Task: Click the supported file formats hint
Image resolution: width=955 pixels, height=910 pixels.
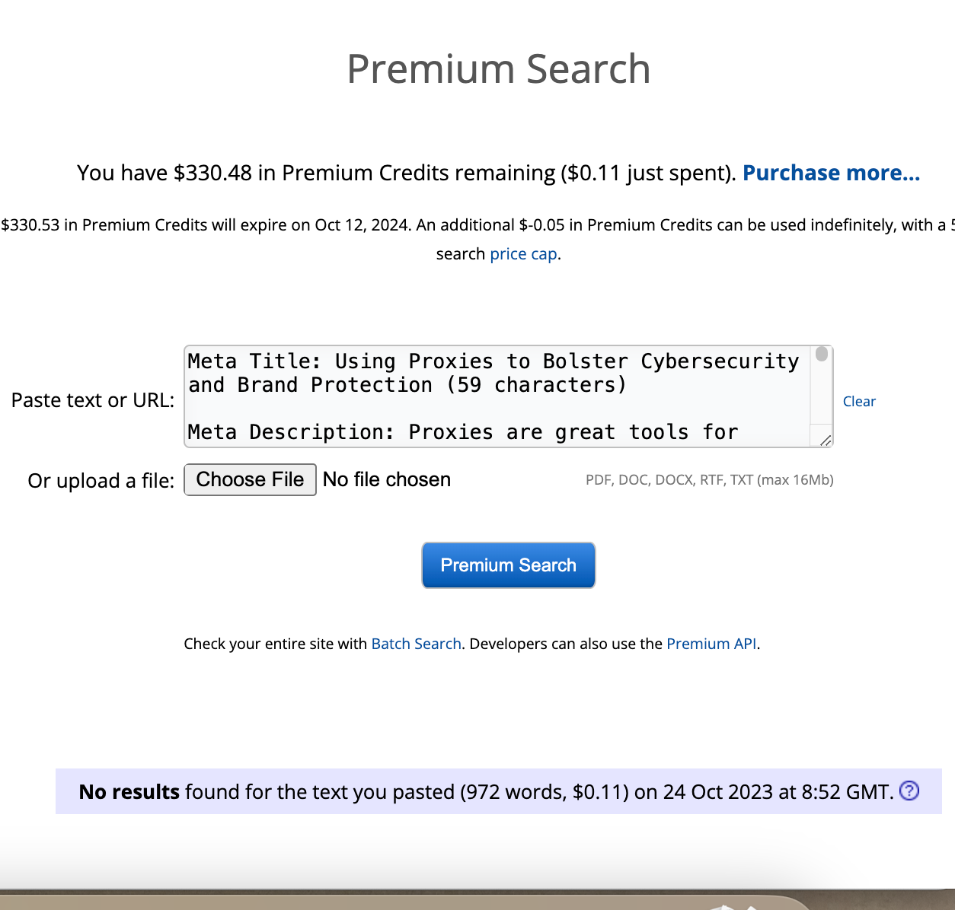Action: tap(709, 480)
